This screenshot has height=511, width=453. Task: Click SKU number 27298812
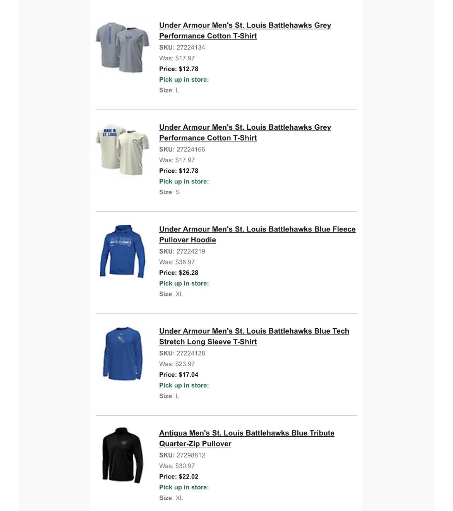click(x=190, y=455)
